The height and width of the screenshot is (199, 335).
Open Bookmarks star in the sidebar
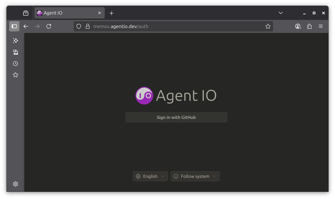[x=16, y=75]
